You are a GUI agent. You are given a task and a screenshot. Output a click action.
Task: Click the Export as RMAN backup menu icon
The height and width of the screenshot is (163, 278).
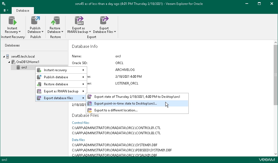coord(39,91)
